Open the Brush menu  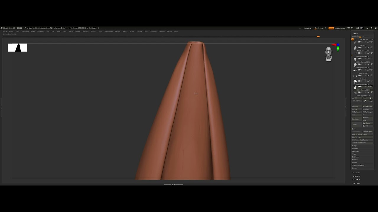click(11, 31)
